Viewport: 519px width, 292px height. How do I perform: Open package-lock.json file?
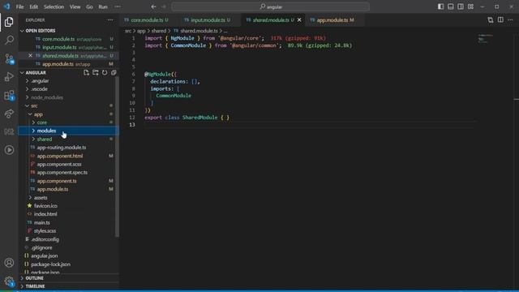(x=50, y=264)
